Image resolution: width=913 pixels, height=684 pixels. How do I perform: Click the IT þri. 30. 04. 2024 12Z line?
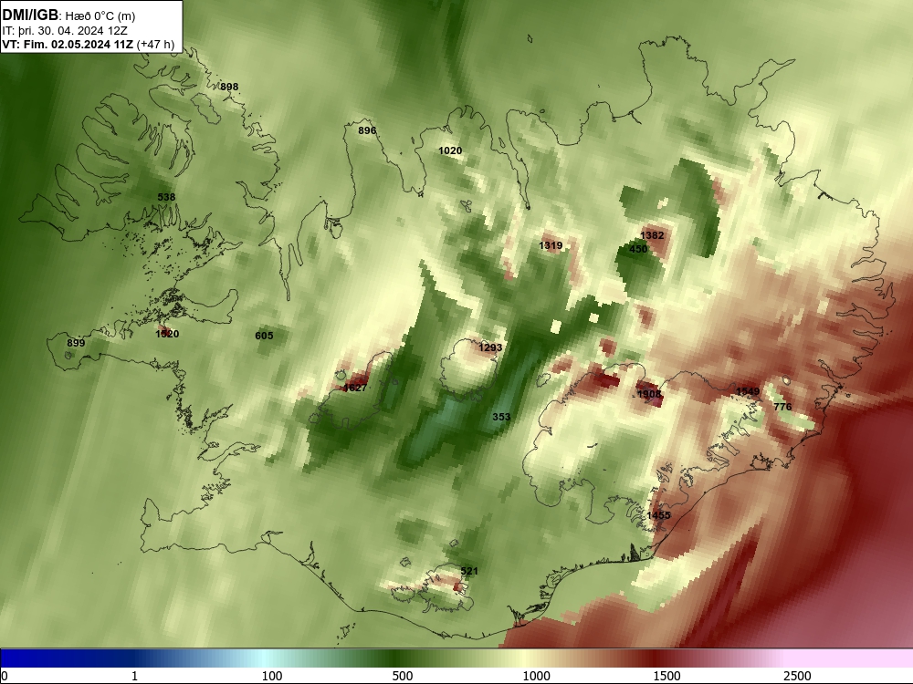(65, 31)
